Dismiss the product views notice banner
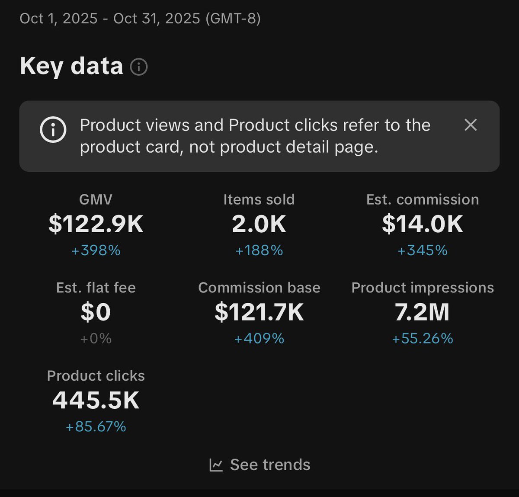Screen dimensions: 519x497 click(x=470, y=125)
